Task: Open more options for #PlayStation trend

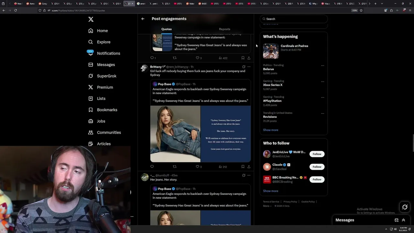Action: click(x=322, y=97)
